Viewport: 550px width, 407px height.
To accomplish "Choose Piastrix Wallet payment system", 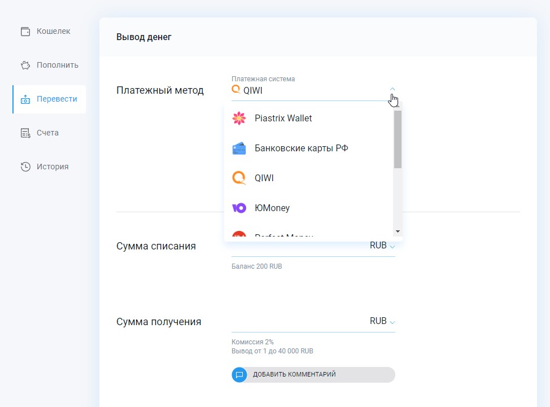I will tap(309, 118).
